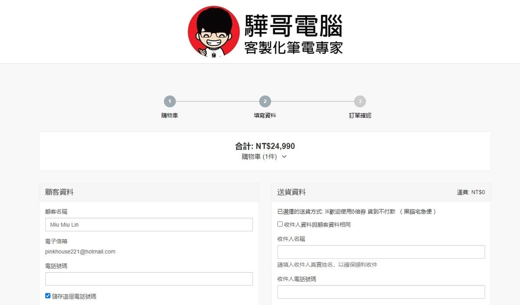Viewport: 520px width, 305px height.
Task: Click the 收件人資料與顧客資料相同 label text
Action: pos(317,225)
